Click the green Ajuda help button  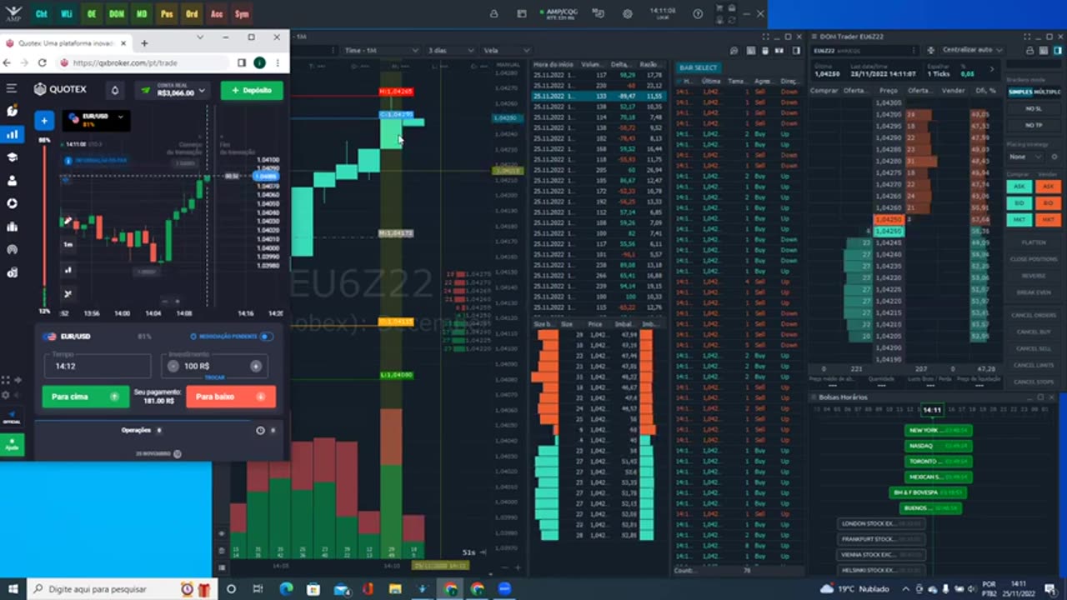(12, 445)
